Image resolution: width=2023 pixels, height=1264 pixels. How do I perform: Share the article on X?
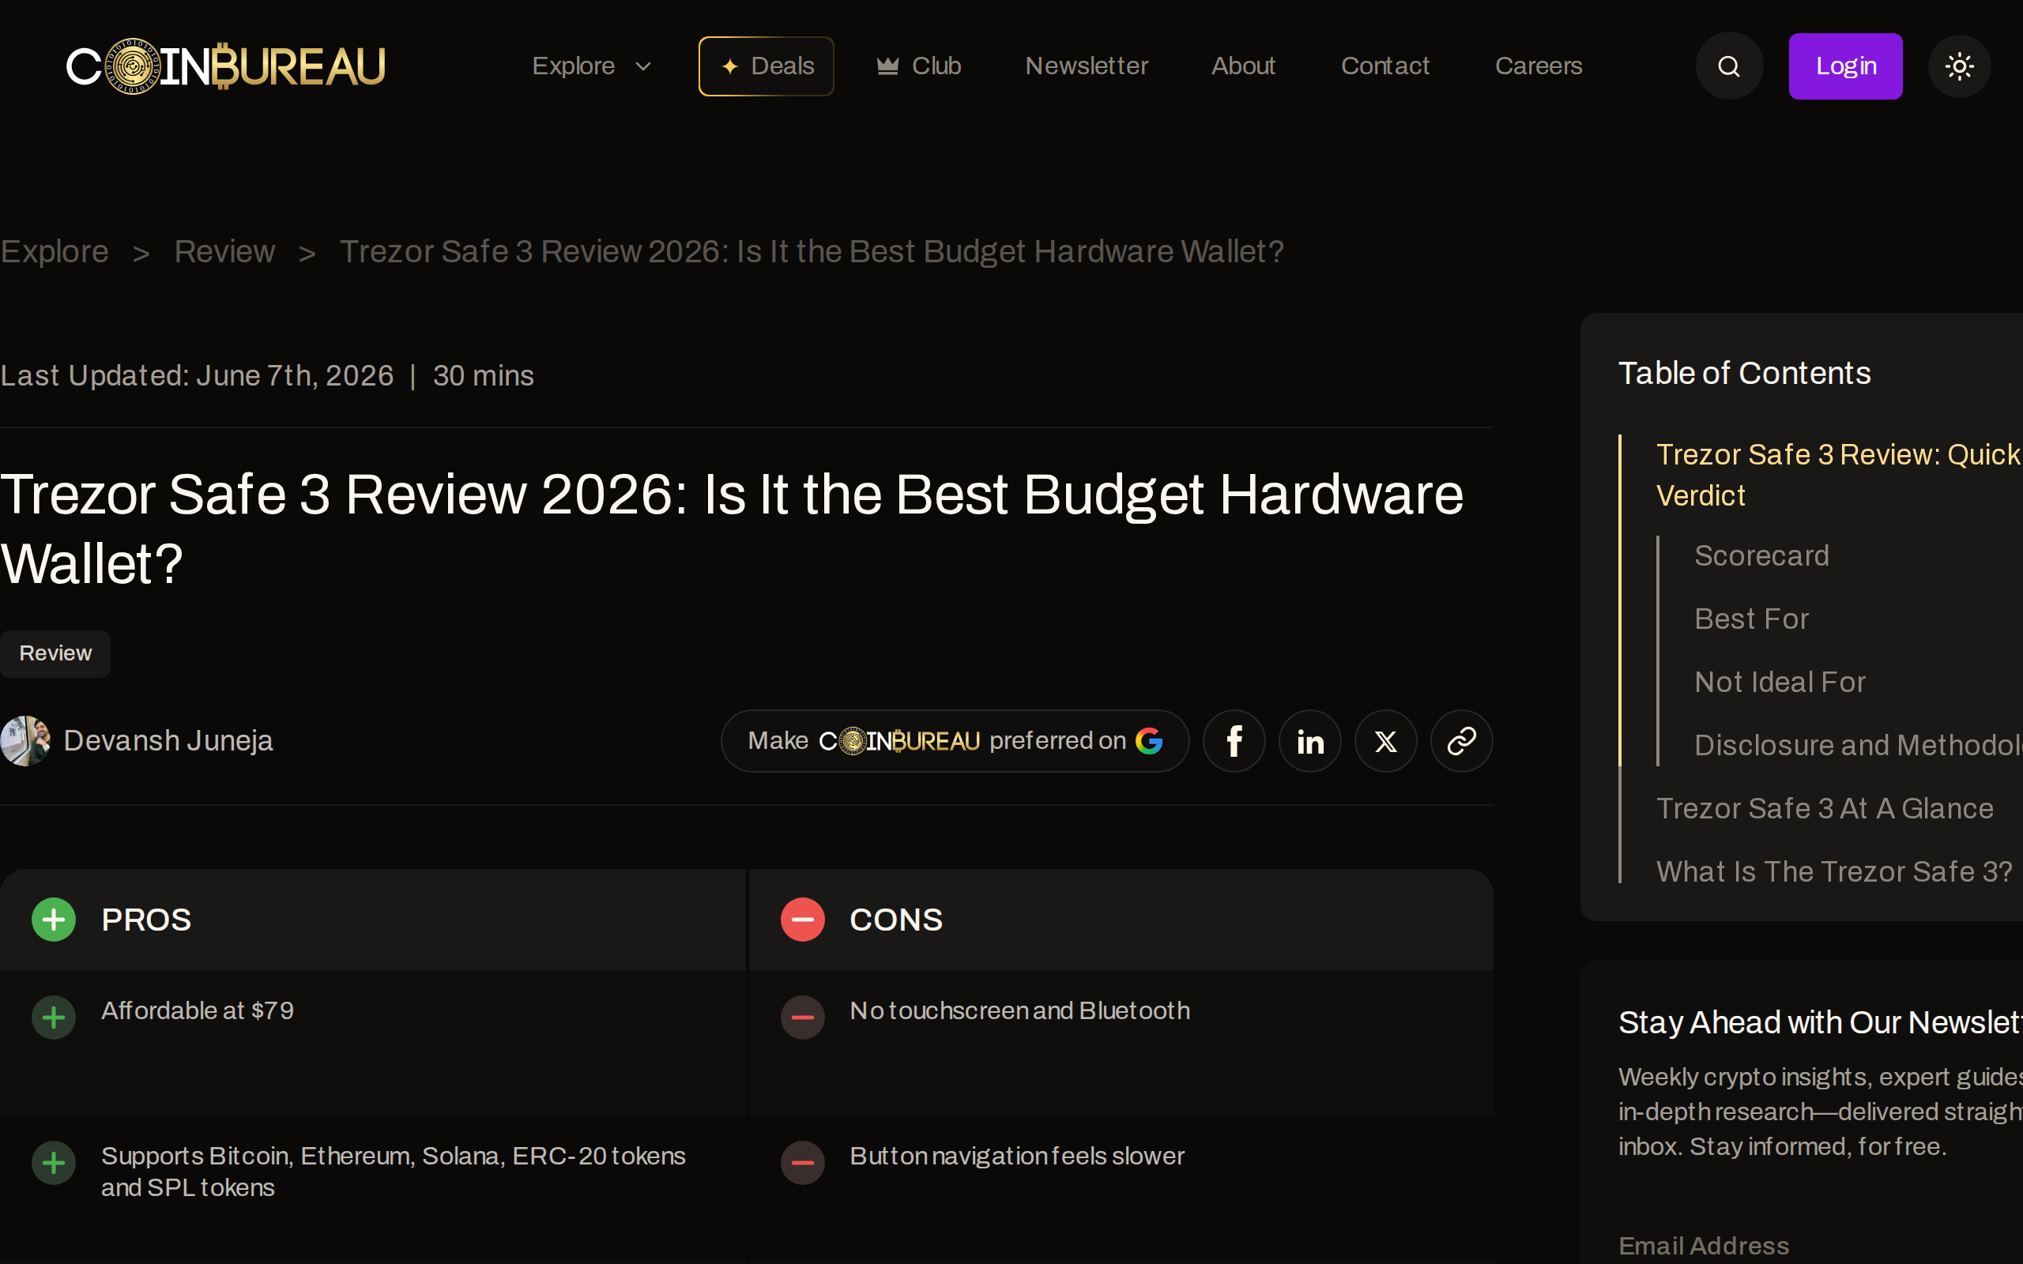pos(1386,741)
